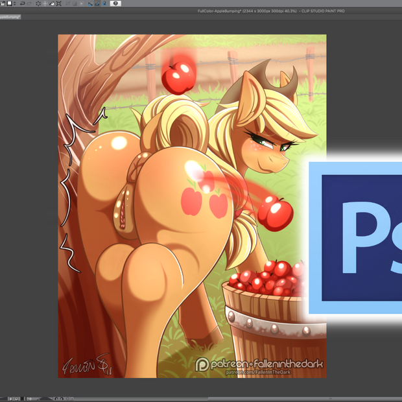Toggle Snap to Grid icon
402x402 pixels.
tap(104, 3)
